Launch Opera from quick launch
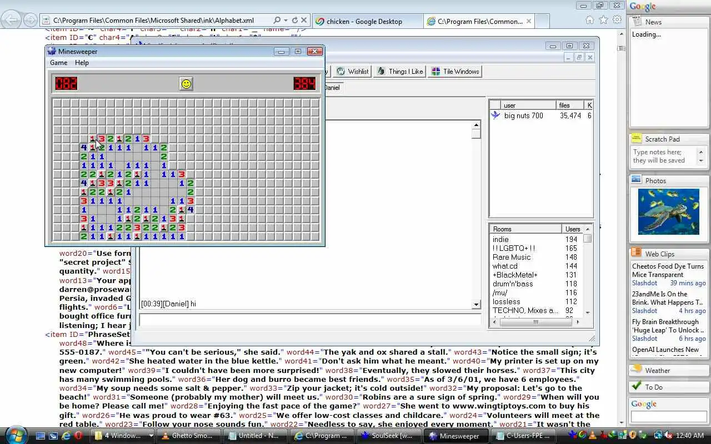 click(78, 436)
